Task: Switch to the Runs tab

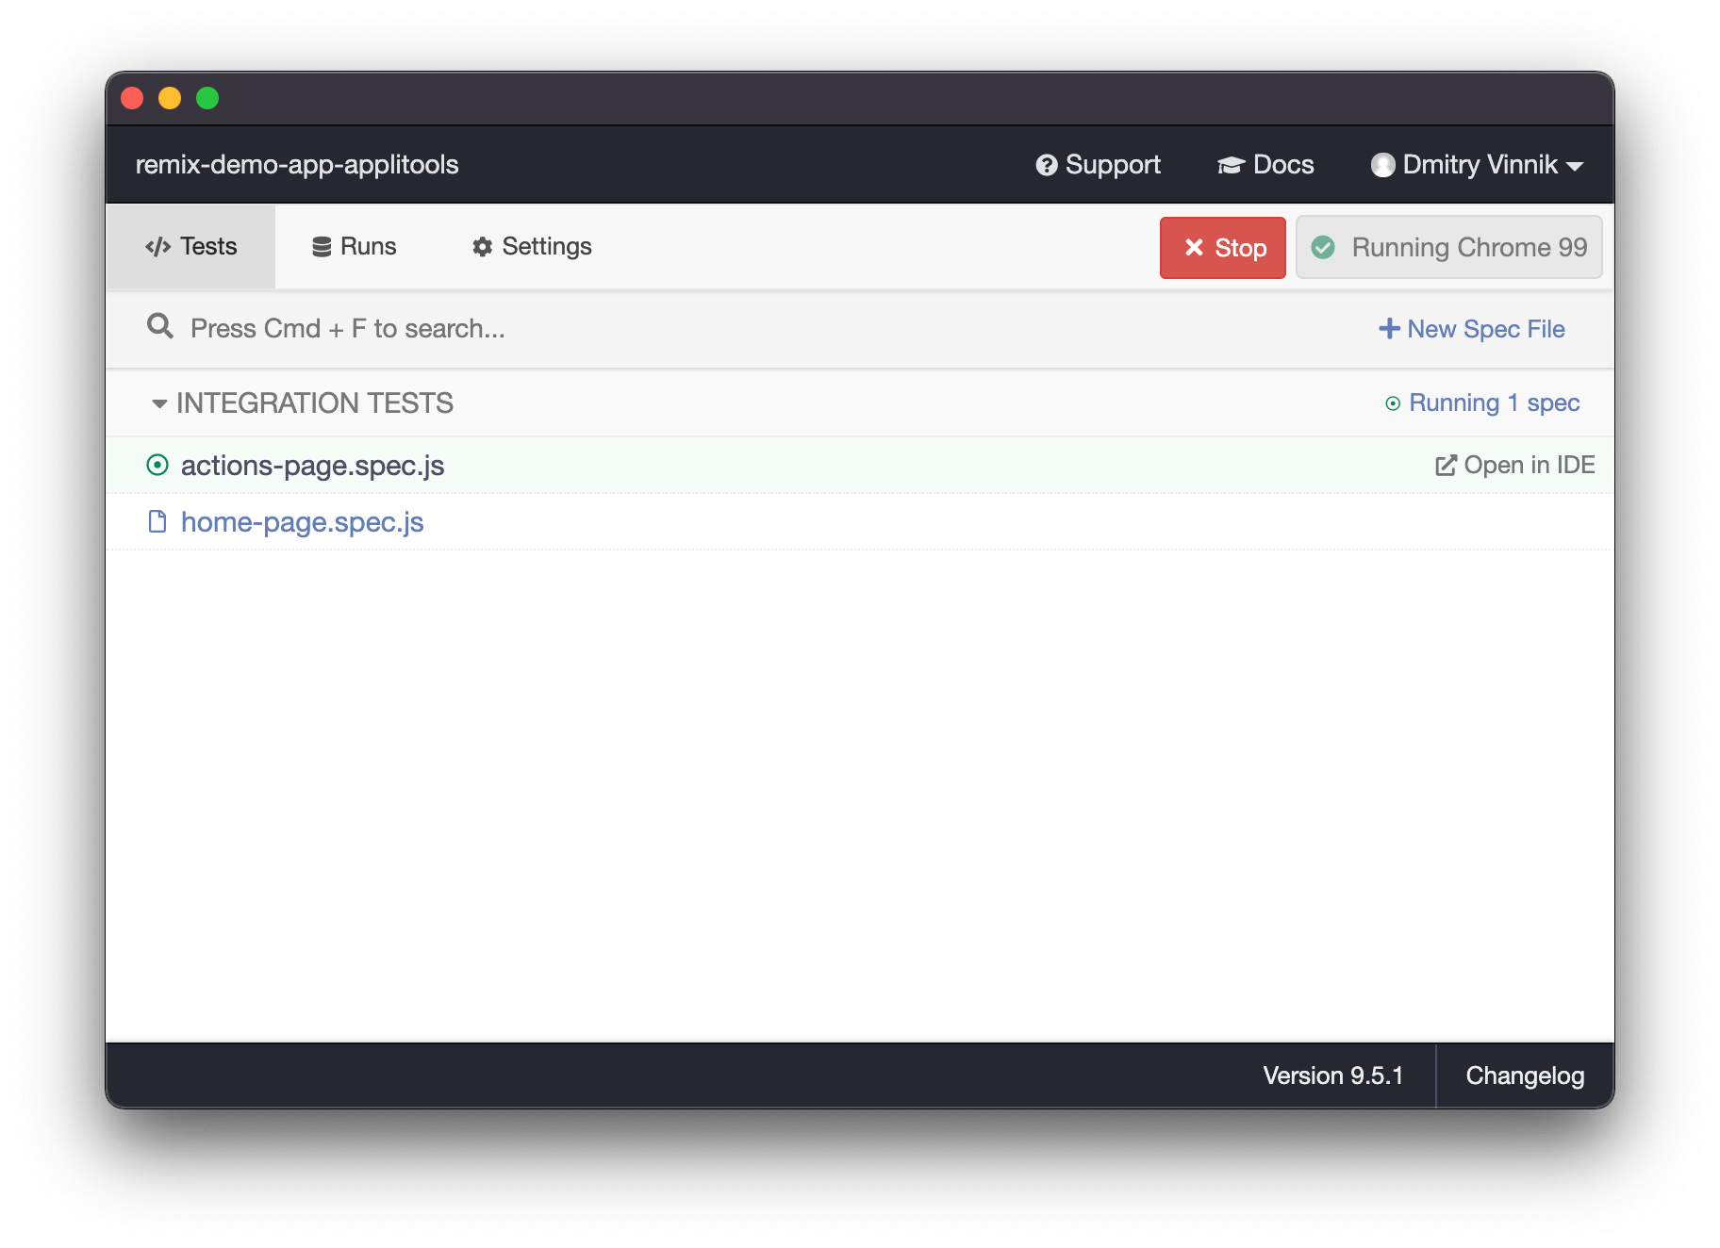Action: click(354, 246)
